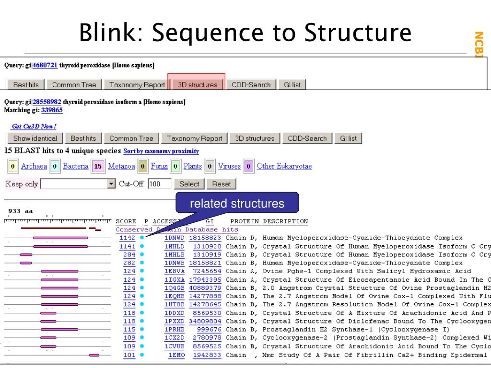Click the Archaea count box
The width and height of the screenshot is (491, 368).
tap(13, 166)
